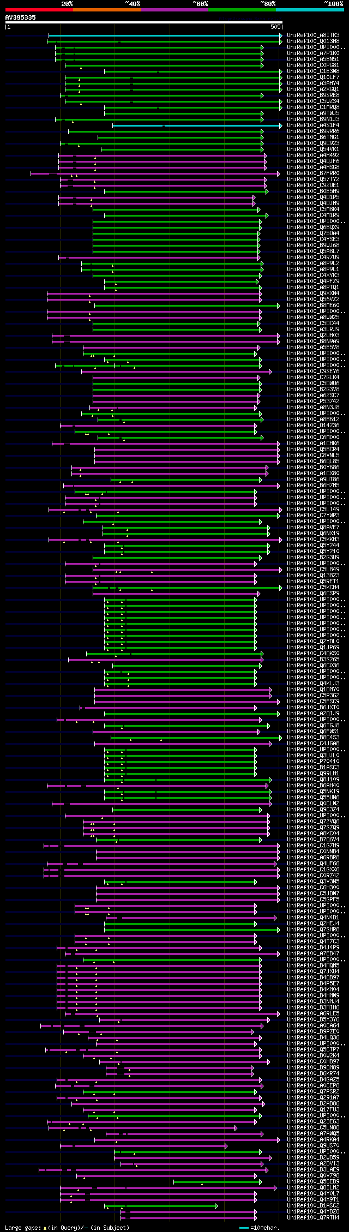This screenshot has width=349, height=1232.
Task: Select hit UniRef100_Q8ILM2
Action: tap(313, 1188)
